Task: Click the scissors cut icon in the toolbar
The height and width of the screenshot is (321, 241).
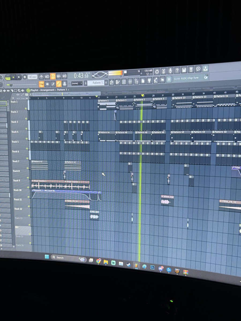Action: tap(164, 70)
